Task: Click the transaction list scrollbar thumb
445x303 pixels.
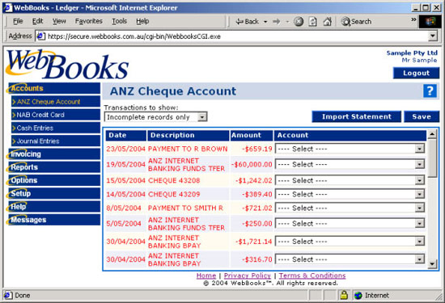Action: pyautogui.click(x=432, y=158)
